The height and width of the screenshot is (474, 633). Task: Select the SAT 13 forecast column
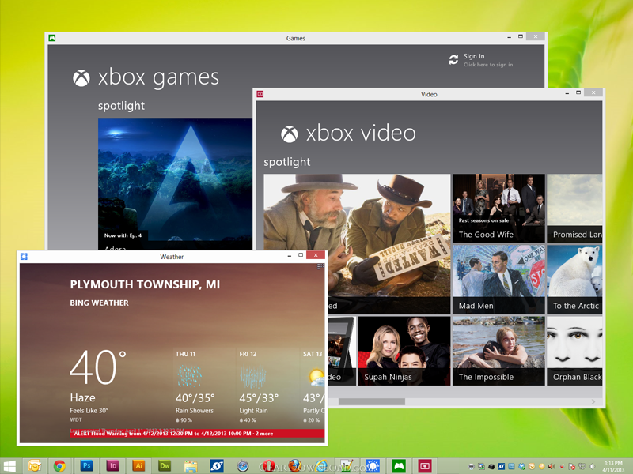tap(313, 387)
